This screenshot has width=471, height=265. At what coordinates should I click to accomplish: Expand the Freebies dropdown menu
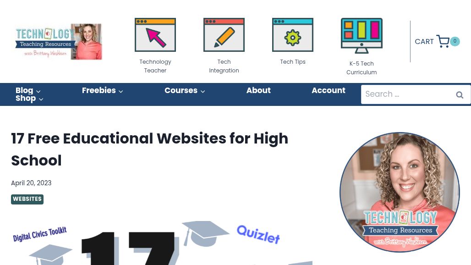tap(103, 90)
